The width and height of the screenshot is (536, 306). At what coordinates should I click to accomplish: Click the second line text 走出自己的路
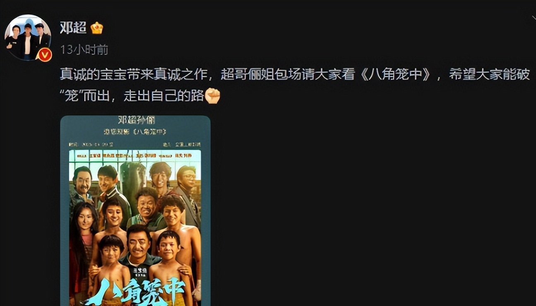tap(163, 96)
